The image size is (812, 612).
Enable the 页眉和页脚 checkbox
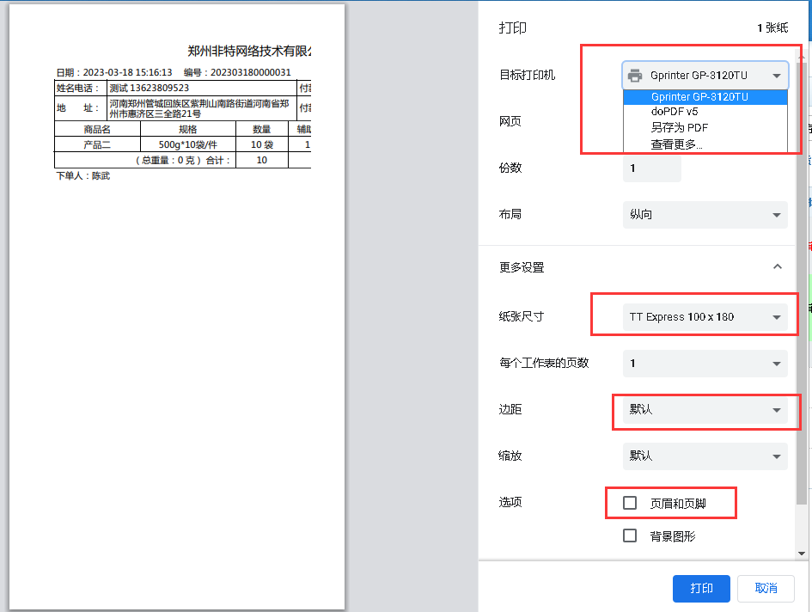[x=630, y=503]
